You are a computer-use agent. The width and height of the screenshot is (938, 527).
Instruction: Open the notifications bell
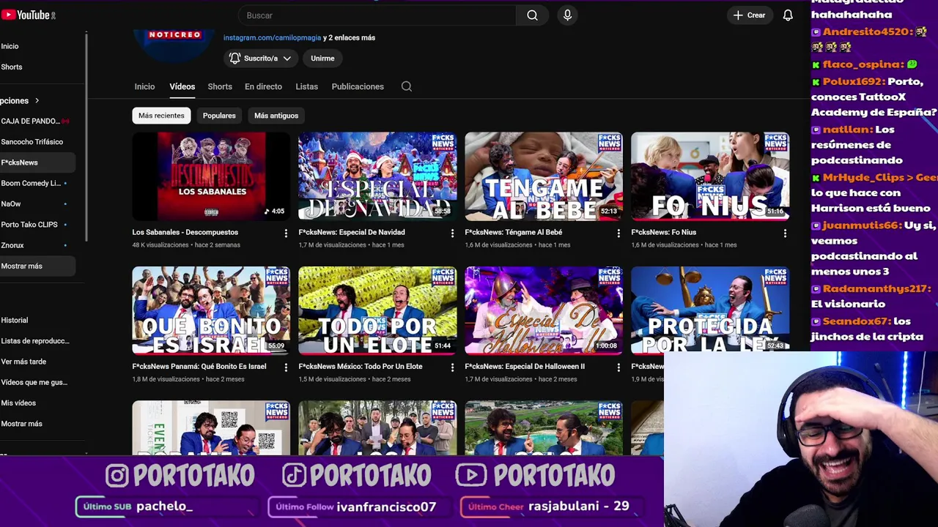pos(788,15)
